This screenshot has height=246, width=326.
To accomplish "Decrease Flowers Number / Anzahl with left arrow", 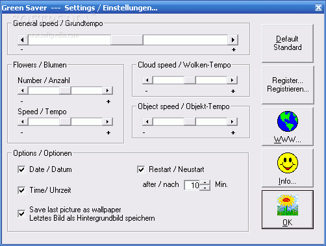I will tap(23, 90).
